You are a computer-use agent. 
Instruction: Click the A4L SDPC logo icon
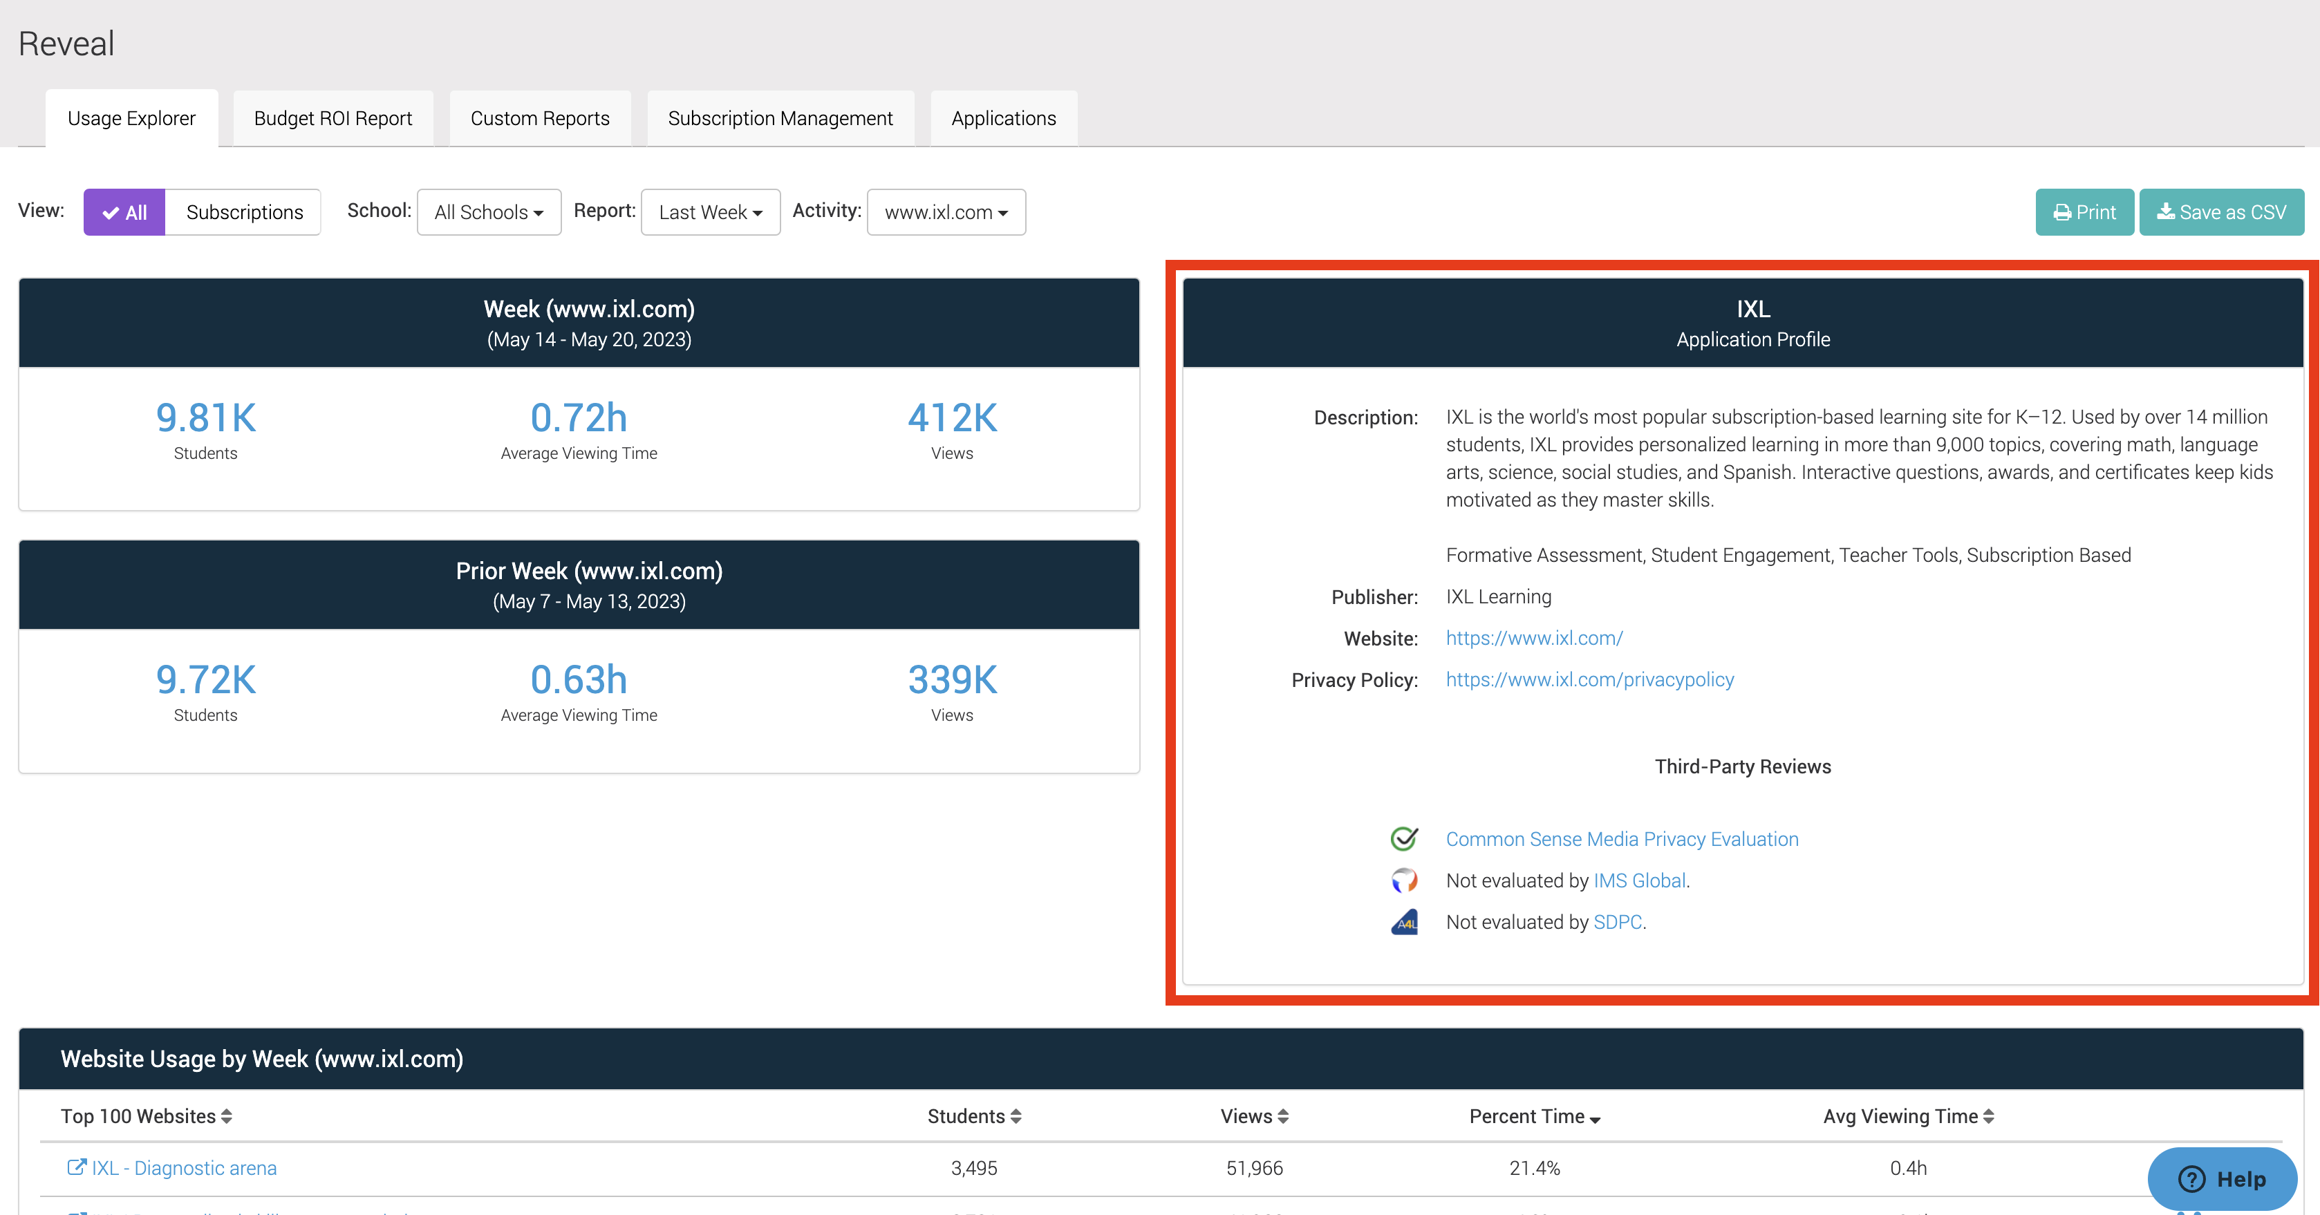[1404, 922]
